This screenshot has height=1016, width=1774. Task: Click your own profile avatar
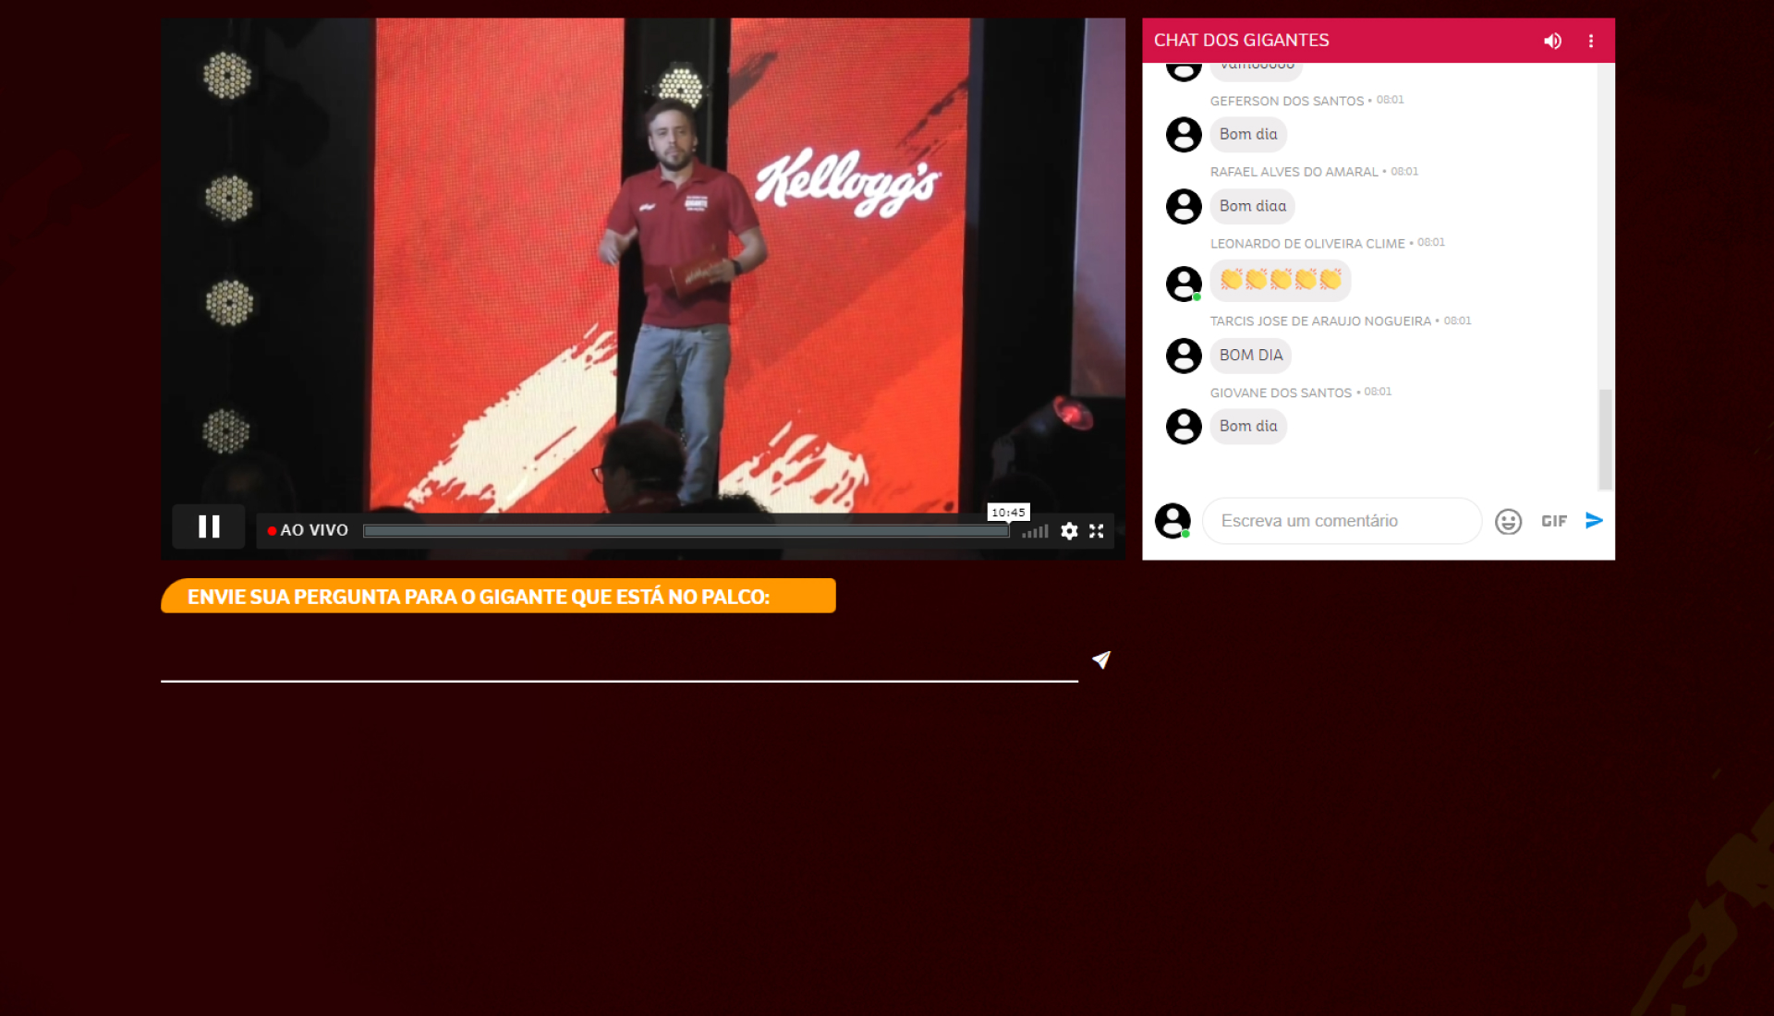[x=1173, y=521]
